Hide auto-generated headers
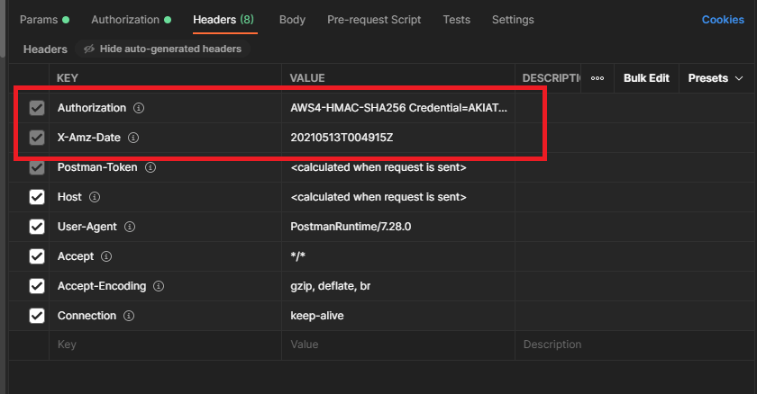 pos(163,49)
